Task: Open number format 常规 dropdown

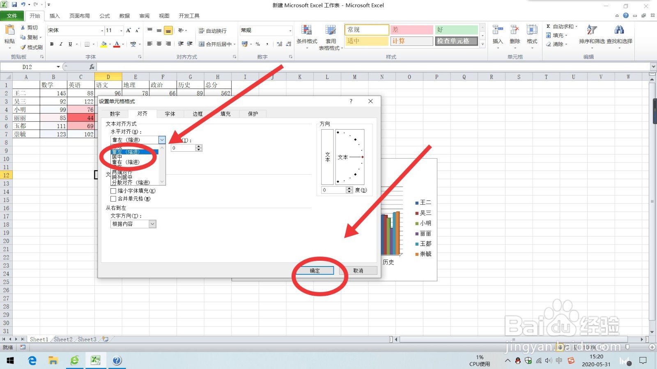Action: pos(290,30)
